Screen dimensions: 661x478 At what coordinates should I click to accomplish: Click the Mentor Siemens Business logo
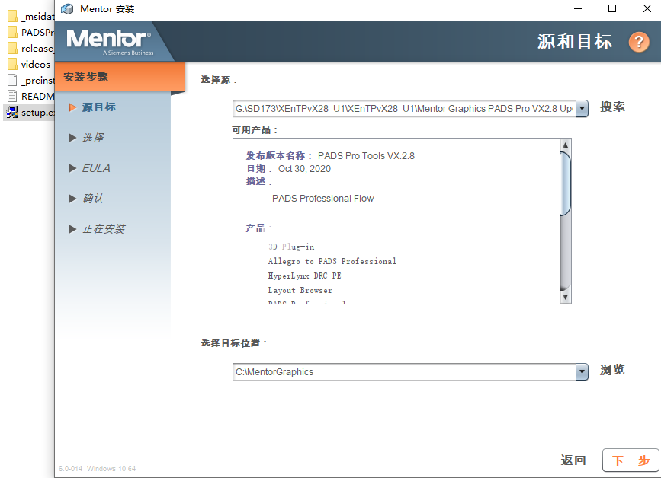coord(109,42)
